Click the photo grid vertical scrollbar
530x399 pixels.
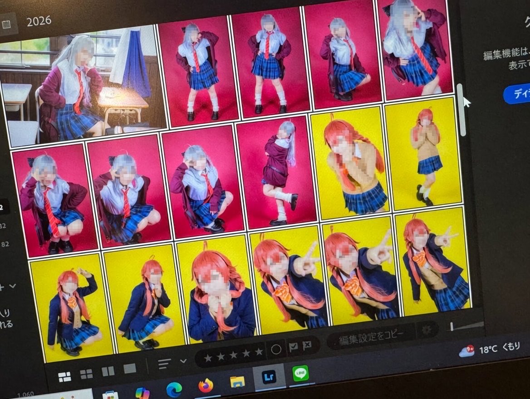[x=461, y=110]
